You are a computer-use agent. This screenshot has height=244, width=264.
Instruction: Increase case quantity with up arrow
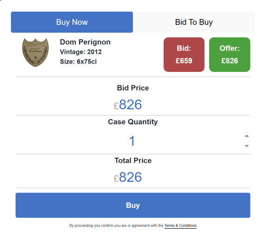(x=247, y=136)
